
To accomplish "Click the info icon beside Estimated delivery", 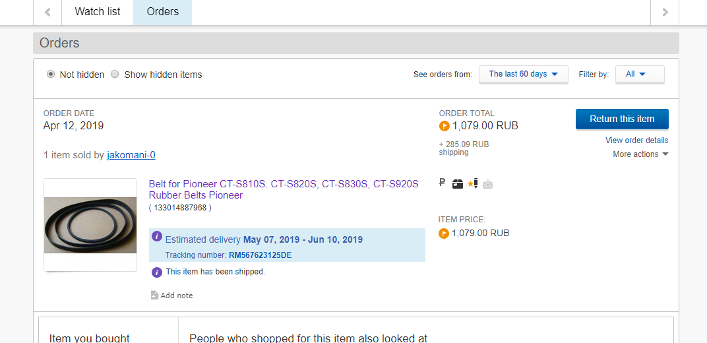I will pyautogui.click(x=157, y=236).
